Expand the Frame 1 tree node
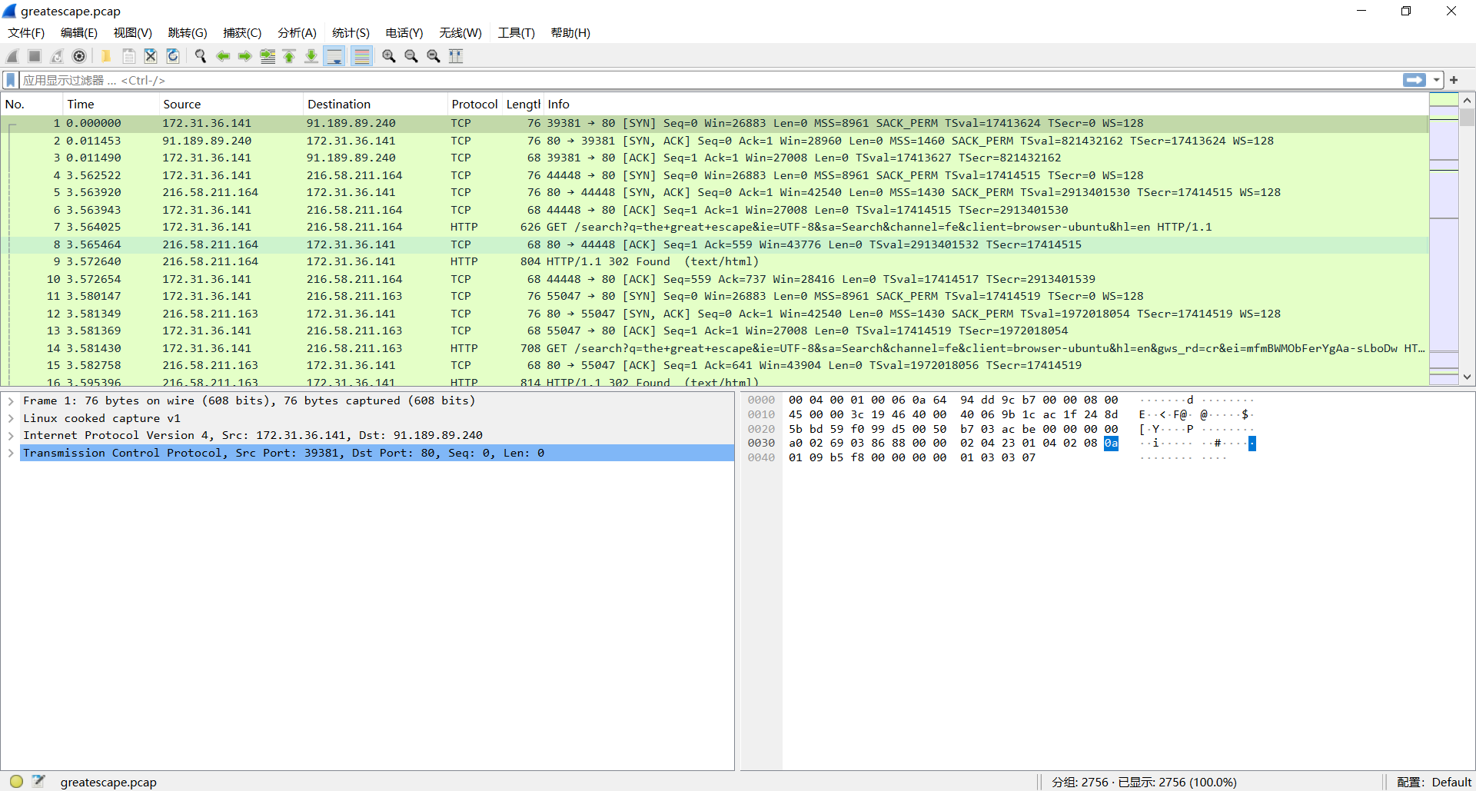Viewport: 1476px width, 791px height. [x=11, y=400]
